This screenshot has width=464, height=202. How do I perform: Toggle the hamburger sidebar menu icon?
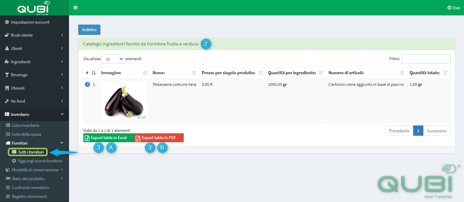click(x=75, y=7)
